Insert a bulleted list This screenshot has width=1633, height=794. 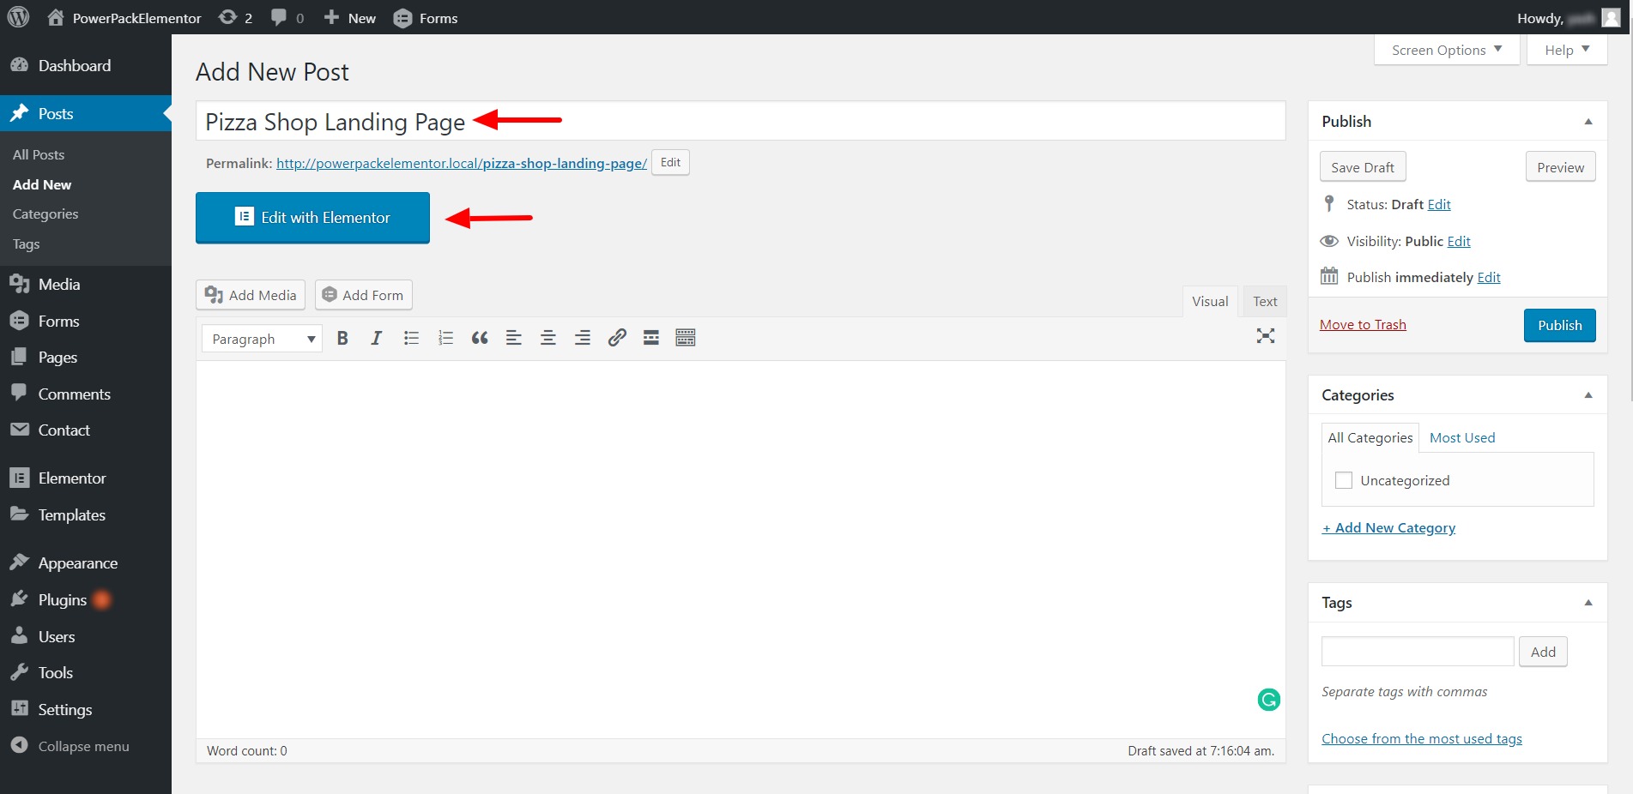pos(411,338)
